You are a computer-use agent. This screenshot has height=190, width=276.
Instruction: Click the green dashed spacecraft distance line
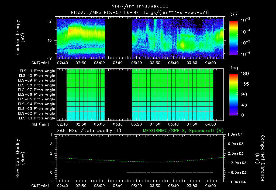click(x=140, y=160)
